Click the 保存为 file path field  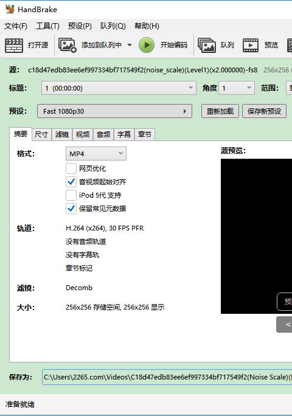click(167, 377)
